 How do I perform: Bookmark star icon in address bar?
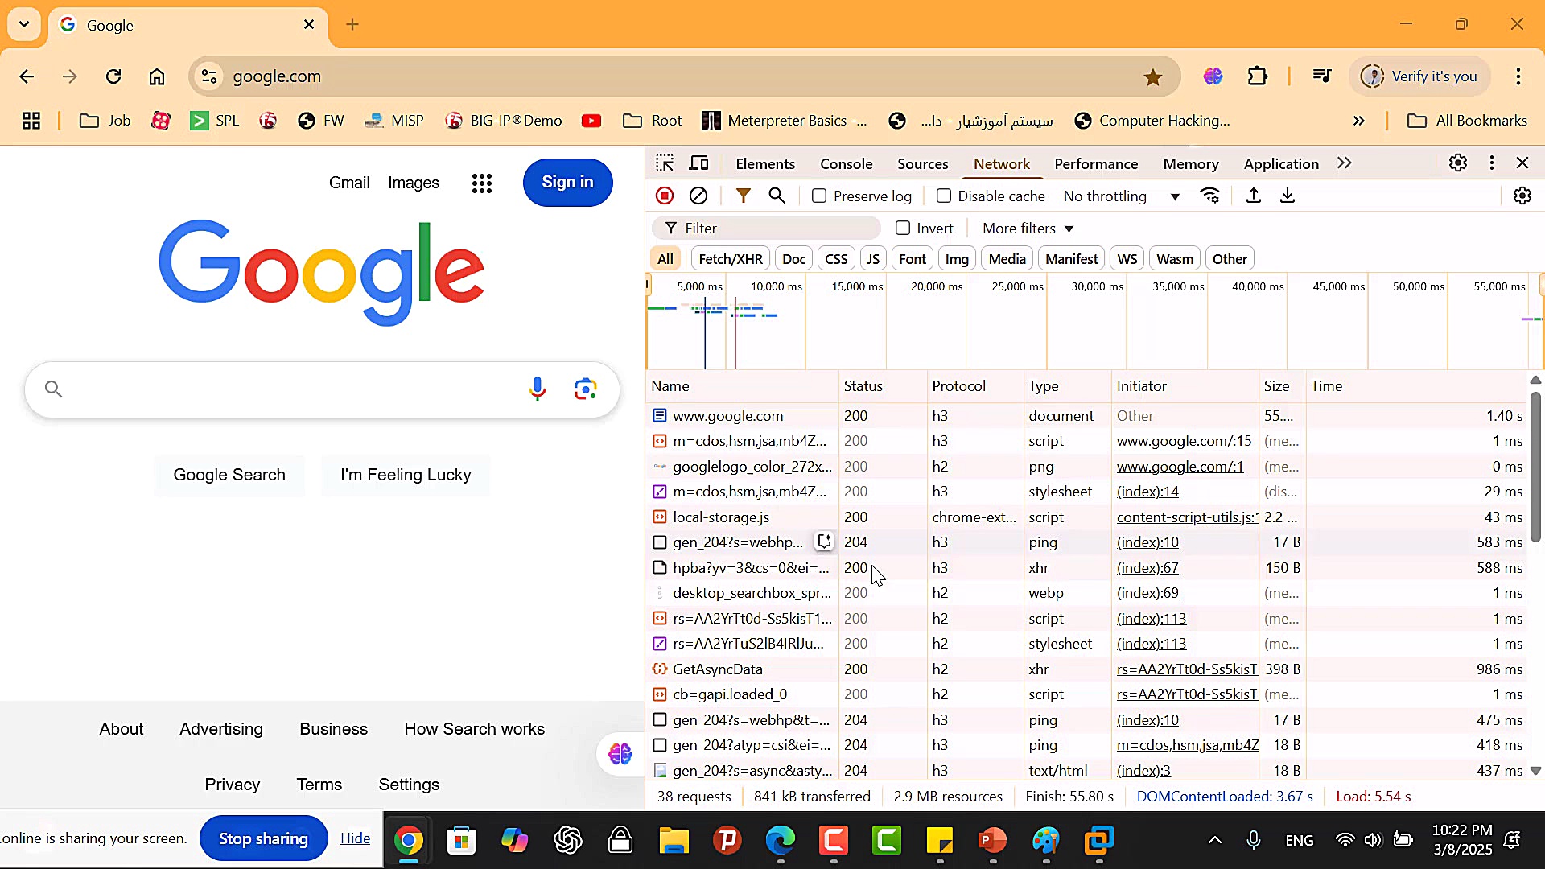click(x=1153, y=76)
